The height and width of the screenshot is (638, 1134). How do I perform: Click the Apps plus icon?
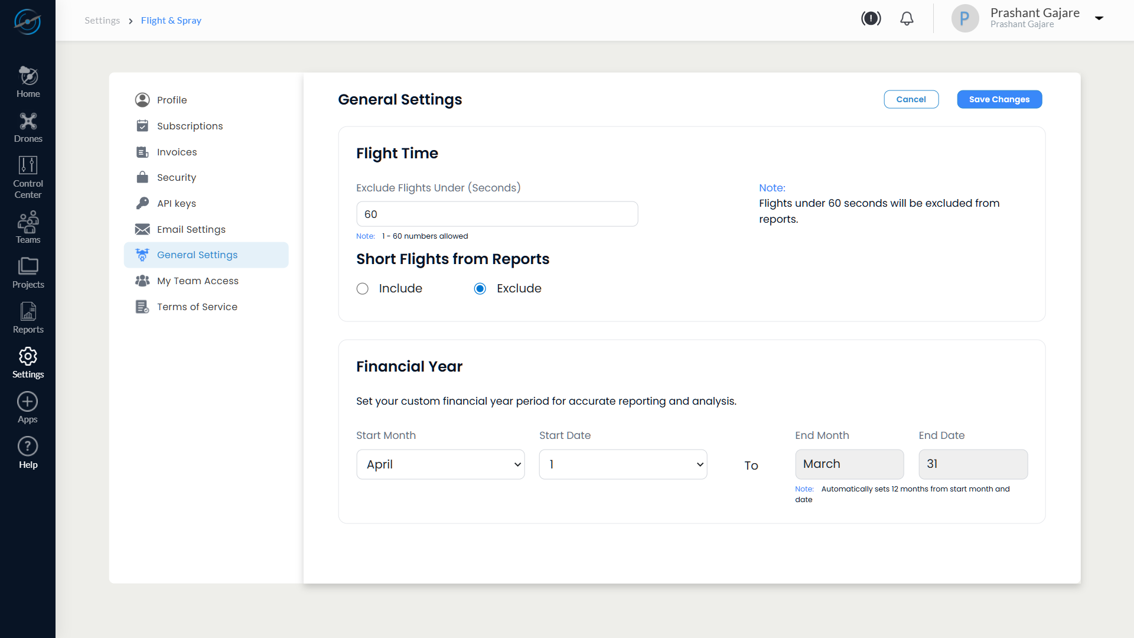[28, 408]
